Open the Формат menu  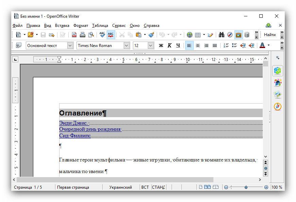(x=81, y=26)
